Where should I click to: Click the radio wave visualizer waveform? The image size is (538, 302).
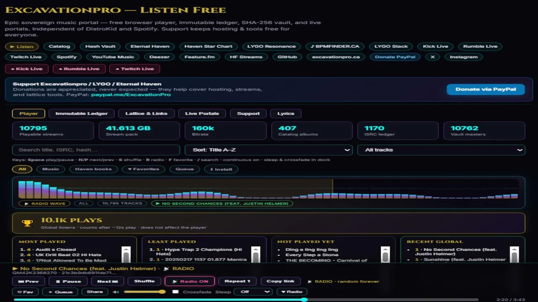(268, 189)
